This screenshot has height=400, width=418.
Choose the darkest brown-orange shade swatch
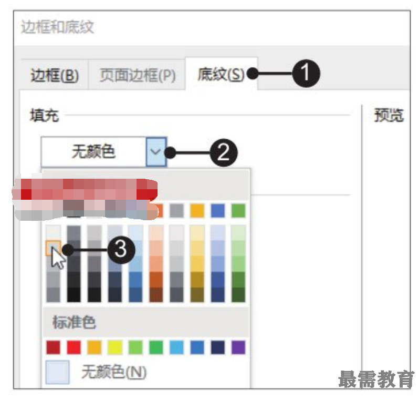[x=156, y=294]
